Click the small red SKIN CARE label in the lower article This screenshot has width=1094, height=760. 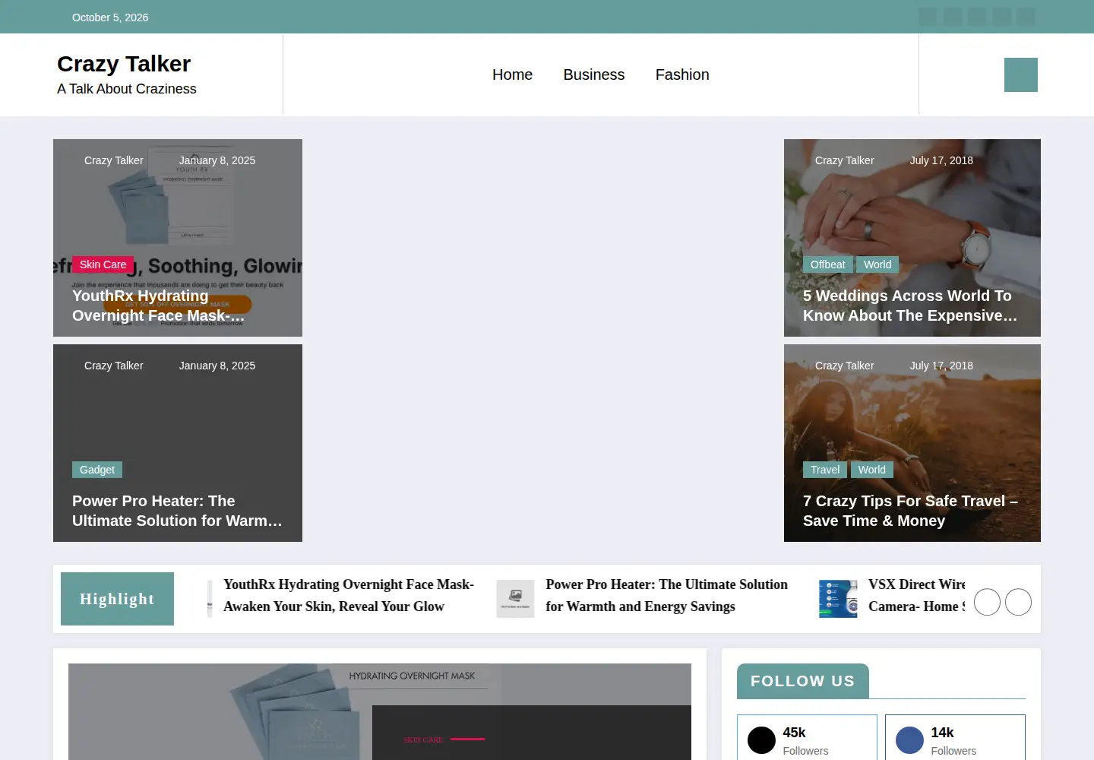pyautogui.click(x=423, y=739)
